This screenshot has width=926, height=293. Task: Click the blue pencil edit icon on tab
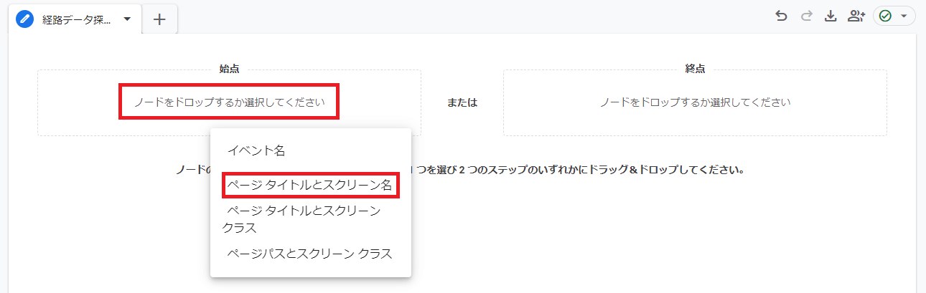coord(25,19)
